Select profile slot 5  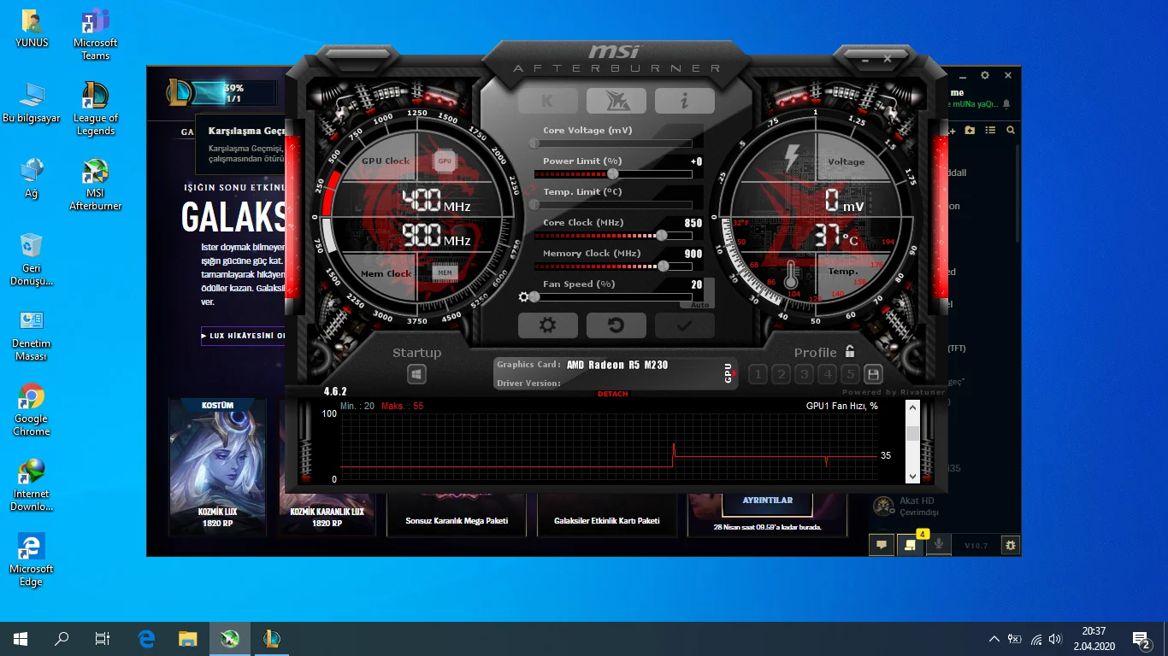click(850, 374)
